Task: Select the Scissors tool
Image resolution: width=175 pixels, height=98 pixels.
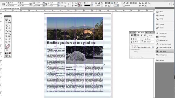Action: (6, 33)
